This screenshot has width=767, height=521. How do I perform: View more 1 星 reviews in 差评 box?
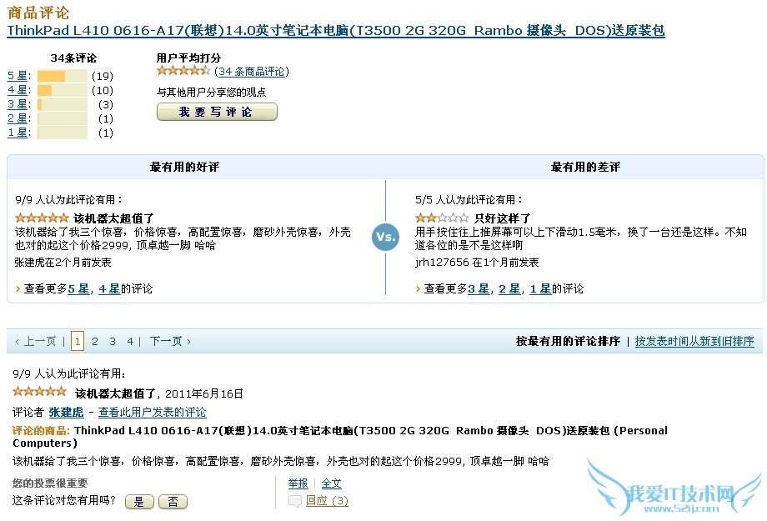click(540, 288)
